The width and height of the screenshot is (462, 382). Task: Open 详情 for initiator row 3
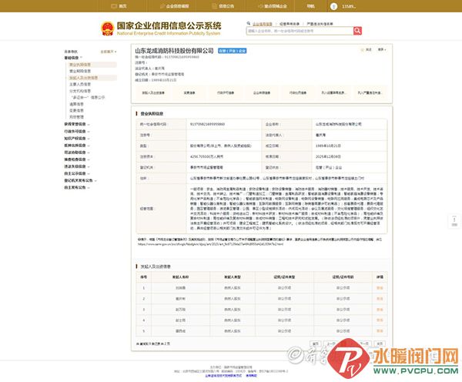click(380, 310)
